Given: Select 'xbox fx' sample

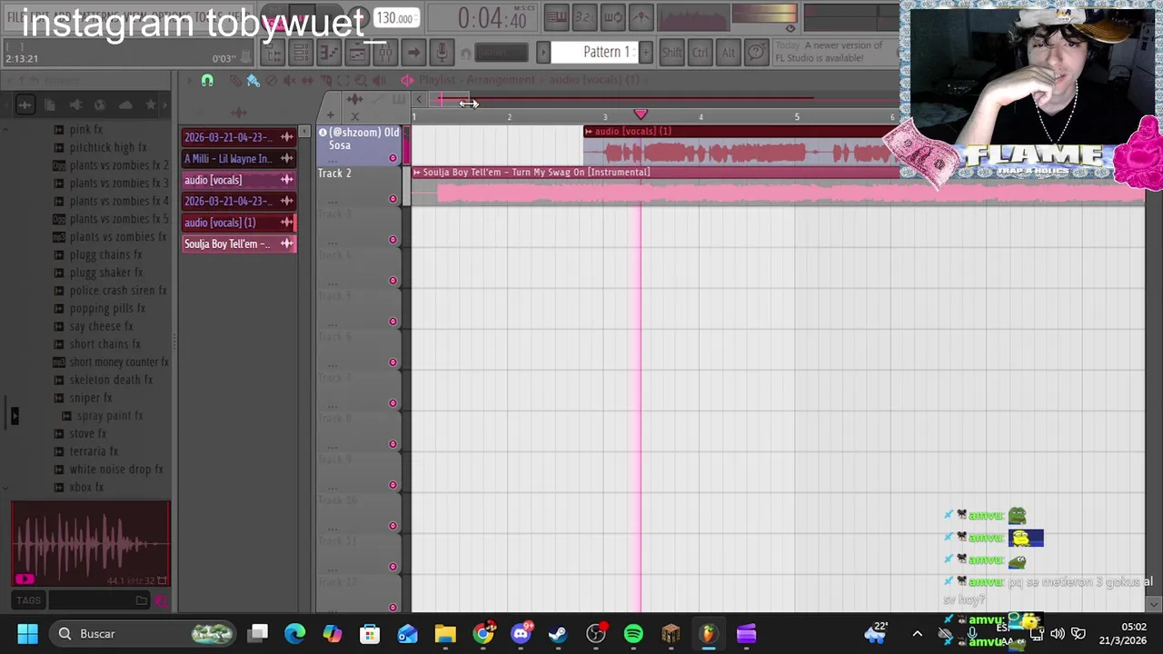Looking at the screenshot, I should [x=86, y=487].
